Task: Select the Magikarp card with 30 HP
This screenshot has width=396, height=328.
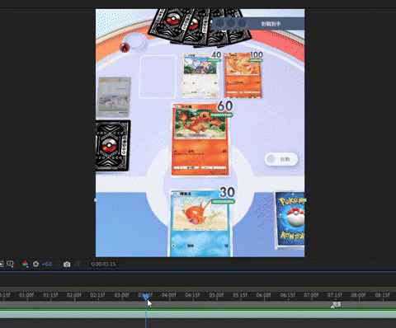Action: tap(200, 223)
